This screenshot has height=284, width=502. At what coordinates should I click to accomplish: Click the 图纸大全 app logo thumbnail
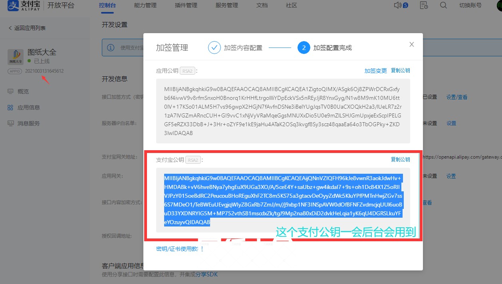click(16, 57)
